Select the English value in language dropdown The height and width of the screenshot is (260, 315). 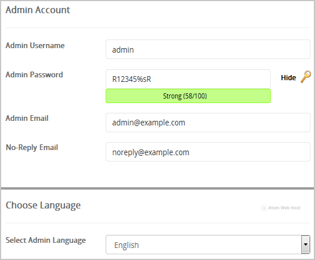127,245
